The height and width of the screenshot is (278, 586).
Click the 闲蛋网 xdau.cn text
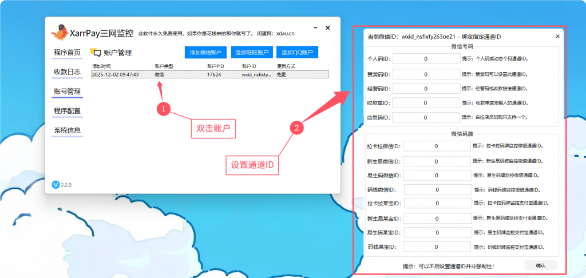[x=275, y=33]
